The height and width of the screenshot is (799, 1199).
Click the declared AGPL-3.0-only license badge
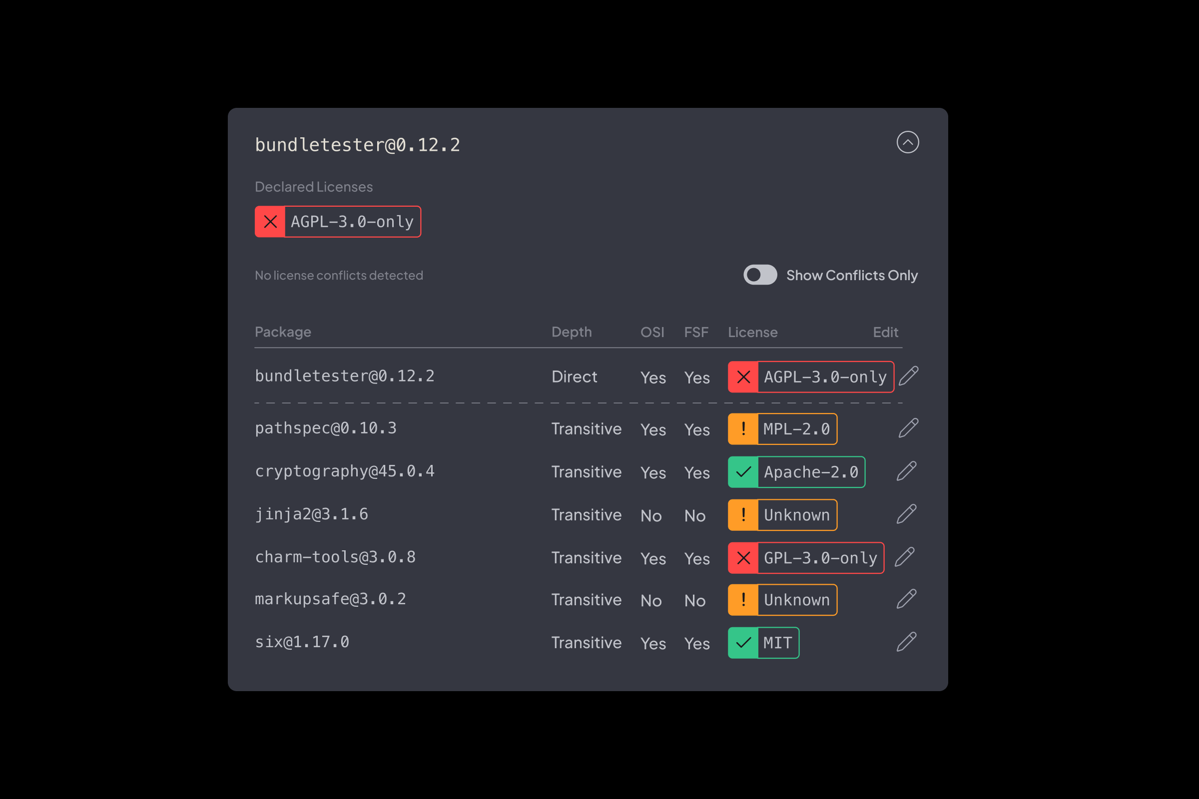(x=338, y=222)
